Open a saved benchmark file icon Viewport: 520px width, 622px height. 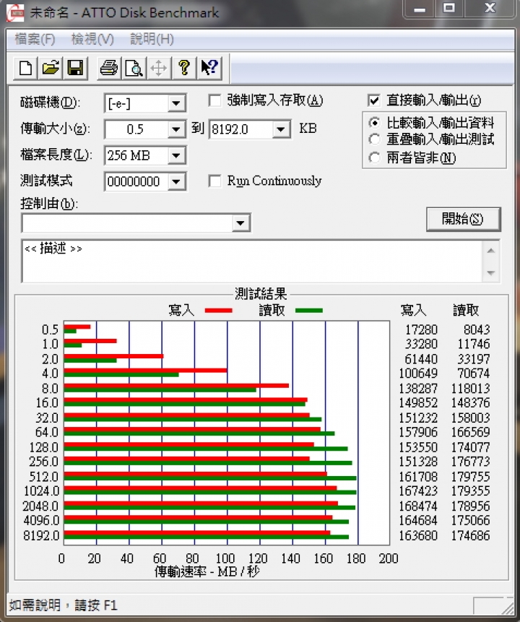tap(51, 68)
